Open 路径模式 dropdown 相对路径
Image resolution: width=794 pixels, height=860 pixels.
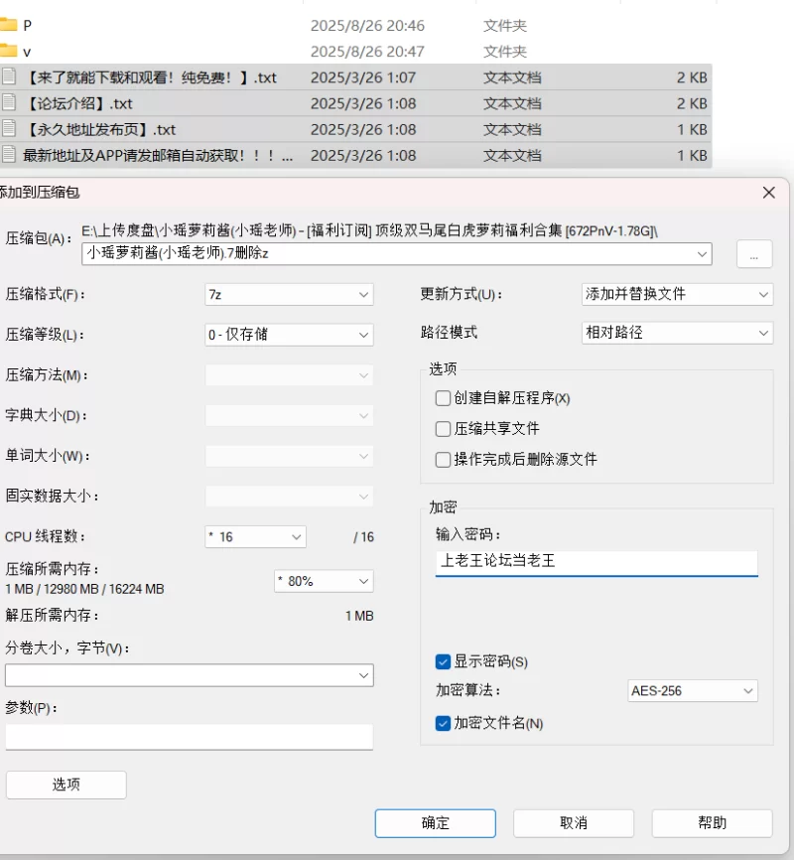tap(677, 333)
